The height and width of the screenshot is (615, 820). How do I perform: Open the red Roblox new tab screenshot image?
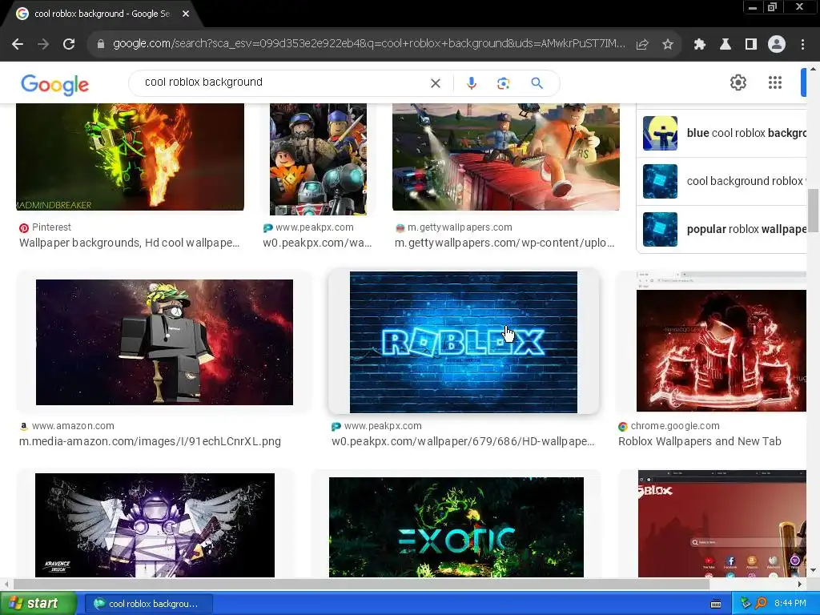(x=722, y=524)
